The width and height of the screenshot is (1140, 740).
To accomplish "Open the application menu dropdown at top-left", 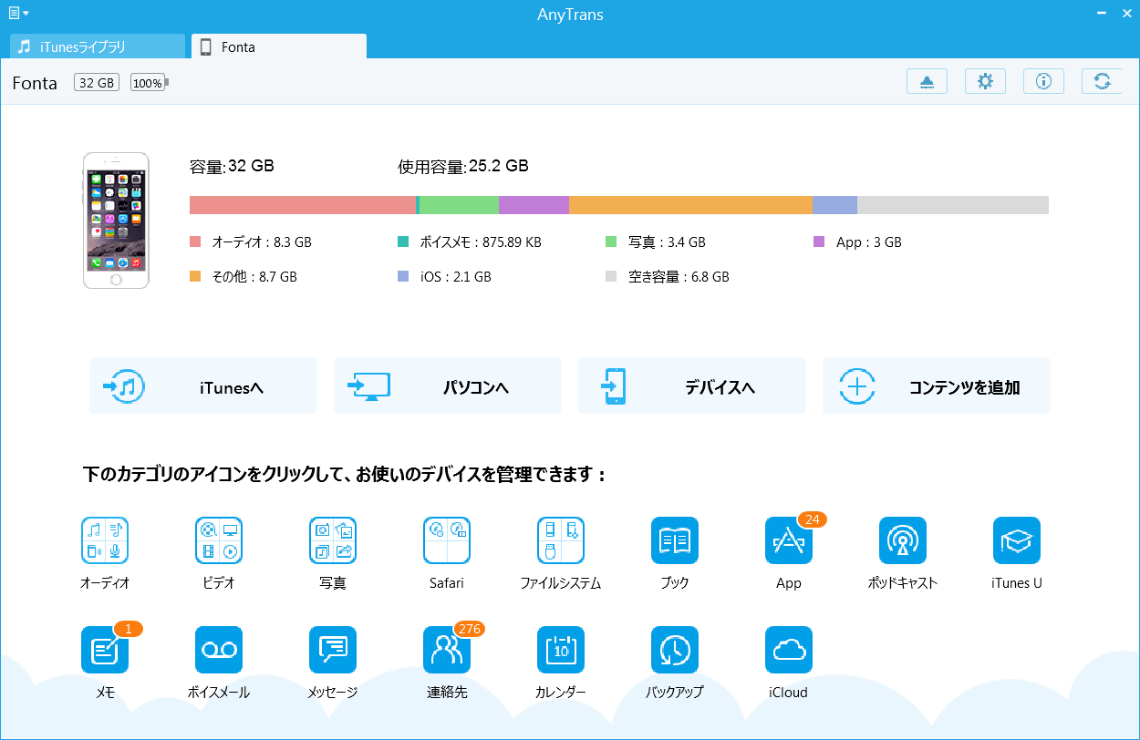I will point(18,13).
